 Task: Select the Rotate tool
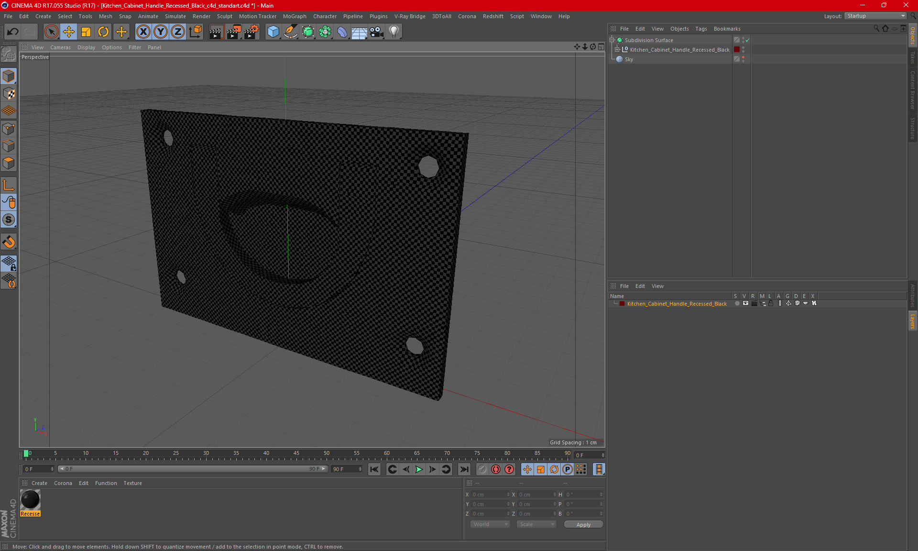point(103,32)
